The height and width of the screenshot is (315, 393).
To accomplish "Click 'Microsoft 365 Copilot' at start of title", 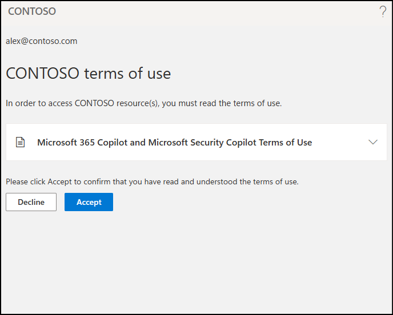I will (82, 142).
